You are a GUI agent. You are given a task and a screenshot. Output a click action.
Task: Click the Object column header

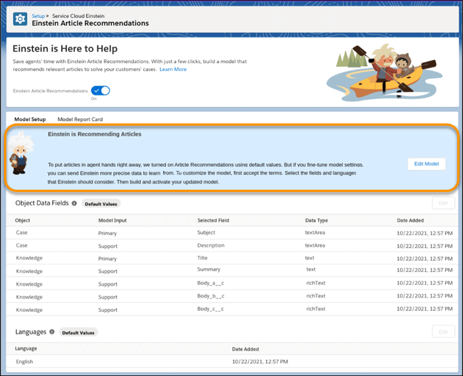[x=23, y=220]
